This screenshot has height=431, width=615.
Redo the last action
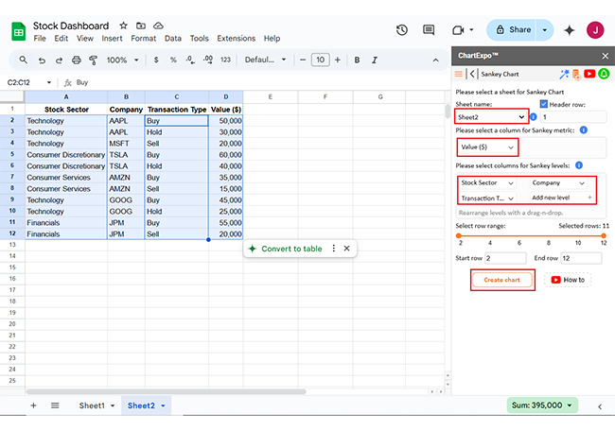click(59, 60)
